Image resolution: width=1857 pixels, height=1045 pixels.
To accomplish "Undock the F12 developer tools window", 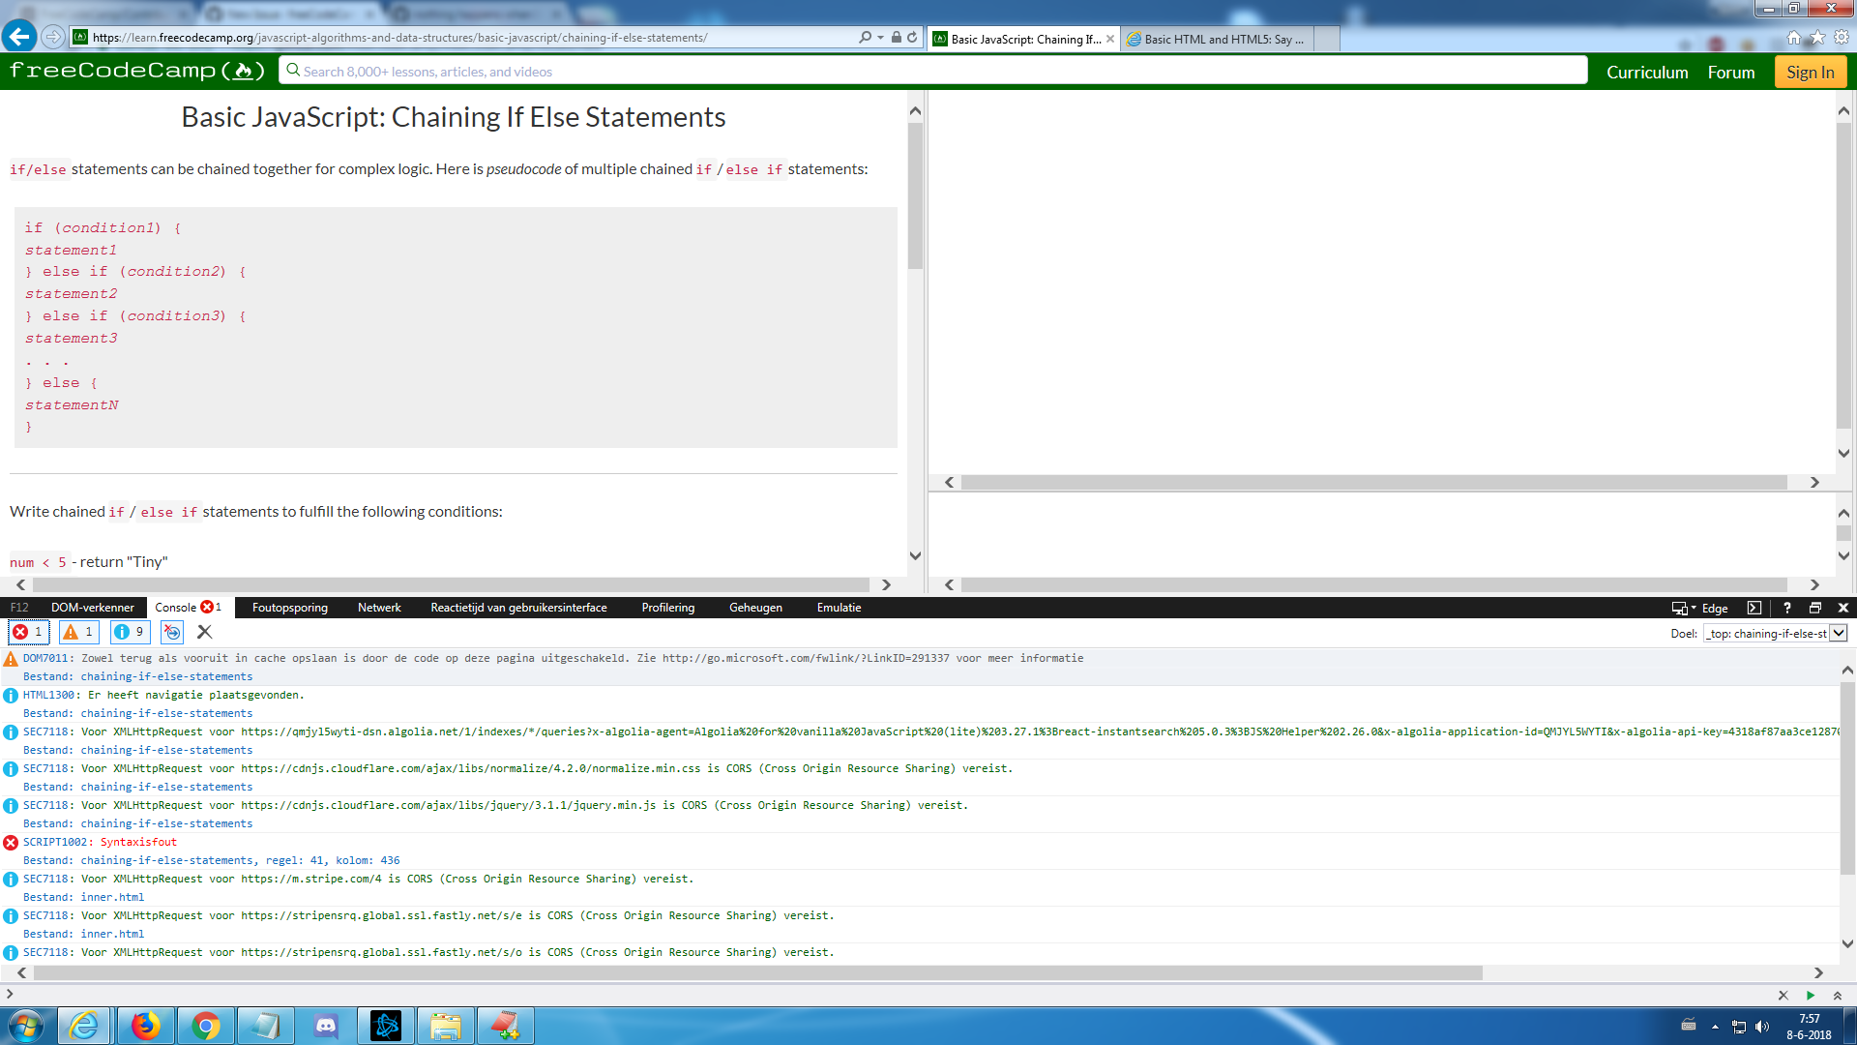I will pyautogui.click(x=1815, y=608).
